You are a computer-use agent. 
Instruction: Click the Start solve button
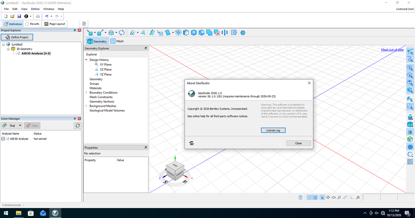coord(9,125)
